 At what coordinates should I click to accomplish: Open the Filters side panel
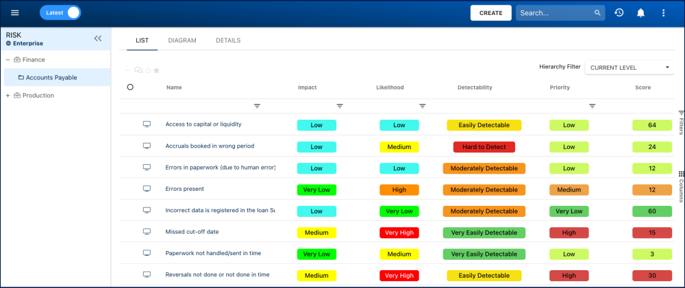pyautogui.click(x=681, y=122)
